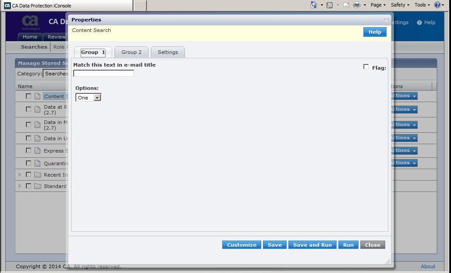Open the Safety menu
Viewport: 451px width, 273px height.
click(x=400, y=5)
